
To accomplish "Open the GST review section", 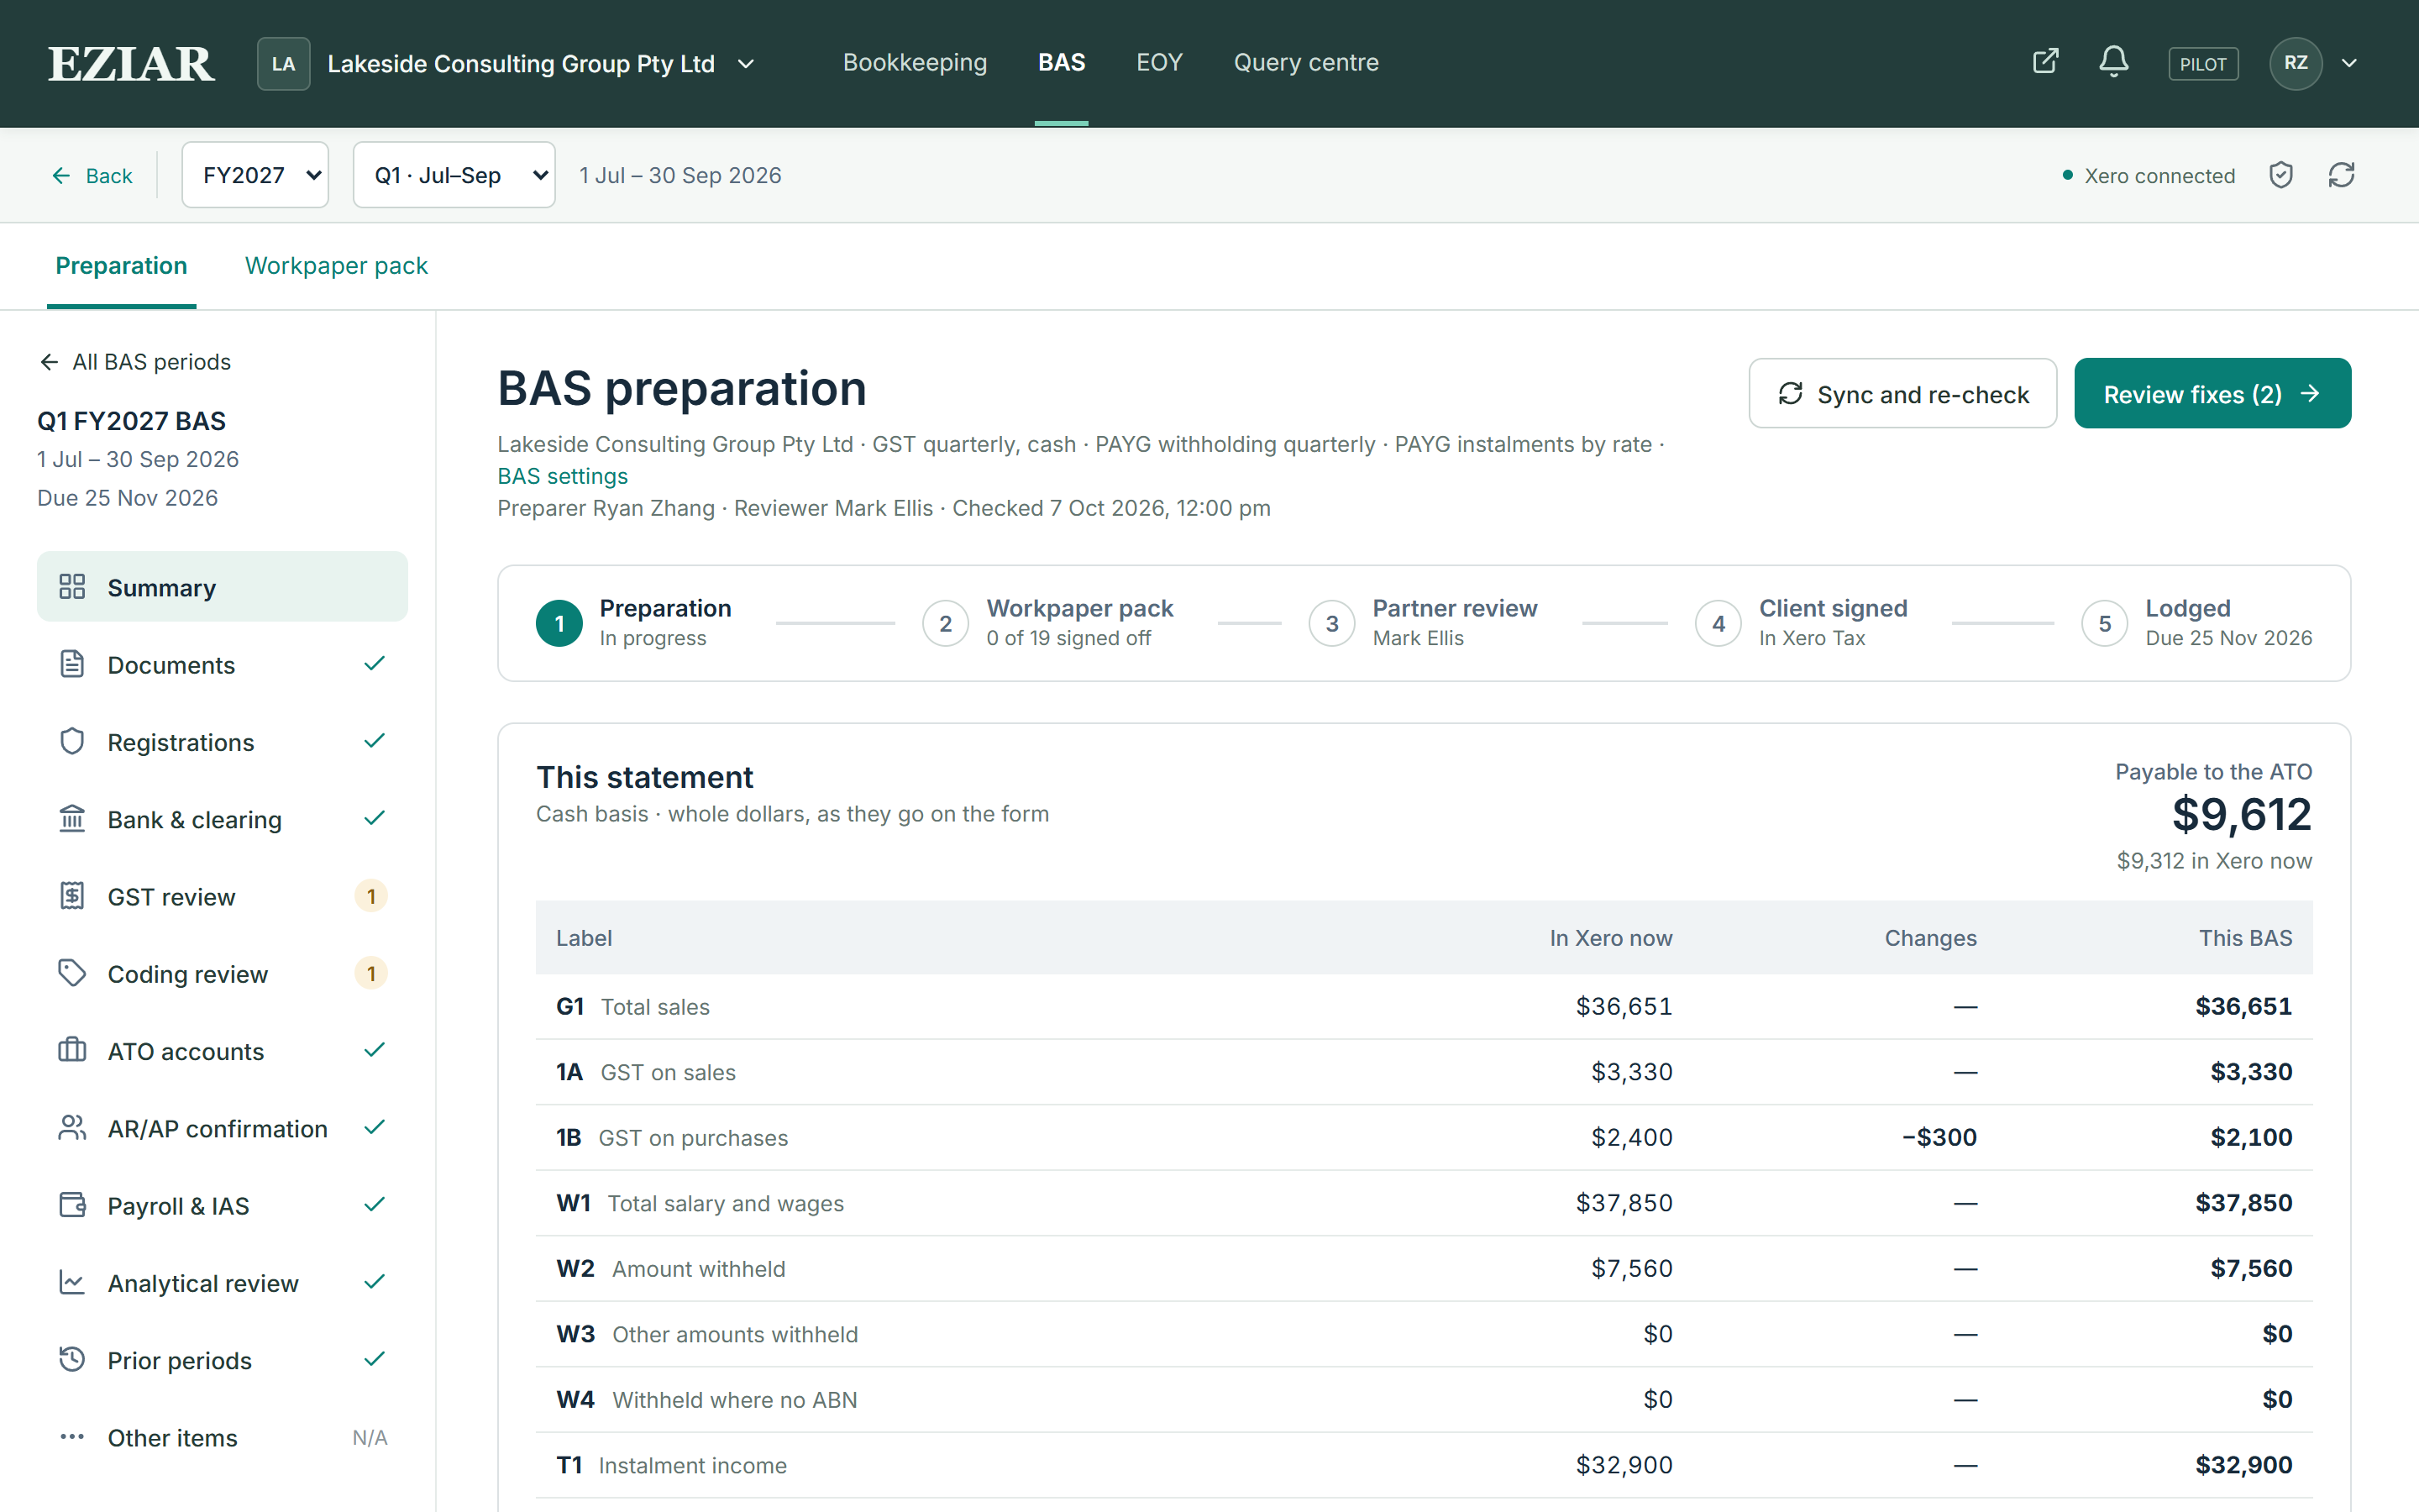I will 222,896.
